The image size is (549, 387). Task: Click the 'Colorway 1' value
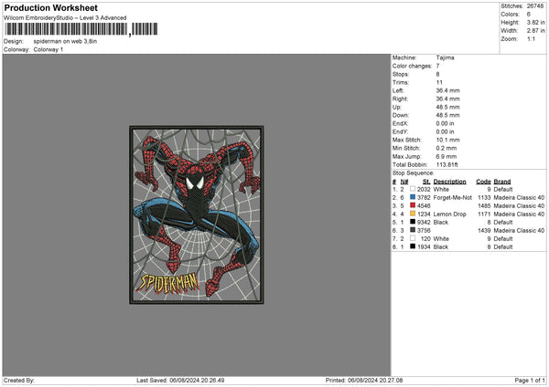click(48, 49)
